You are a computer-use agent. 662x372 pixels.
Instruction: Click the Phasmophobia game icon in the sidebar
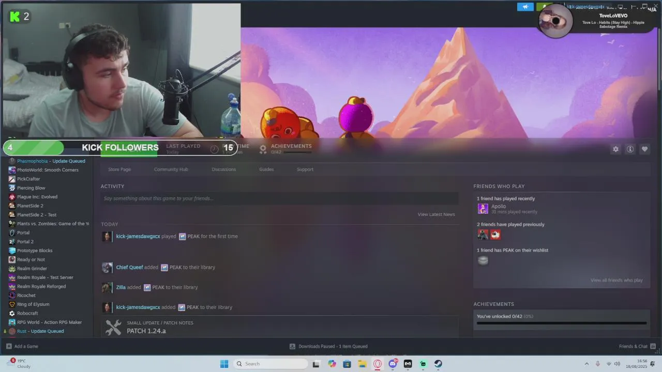(x=12, y=161)
